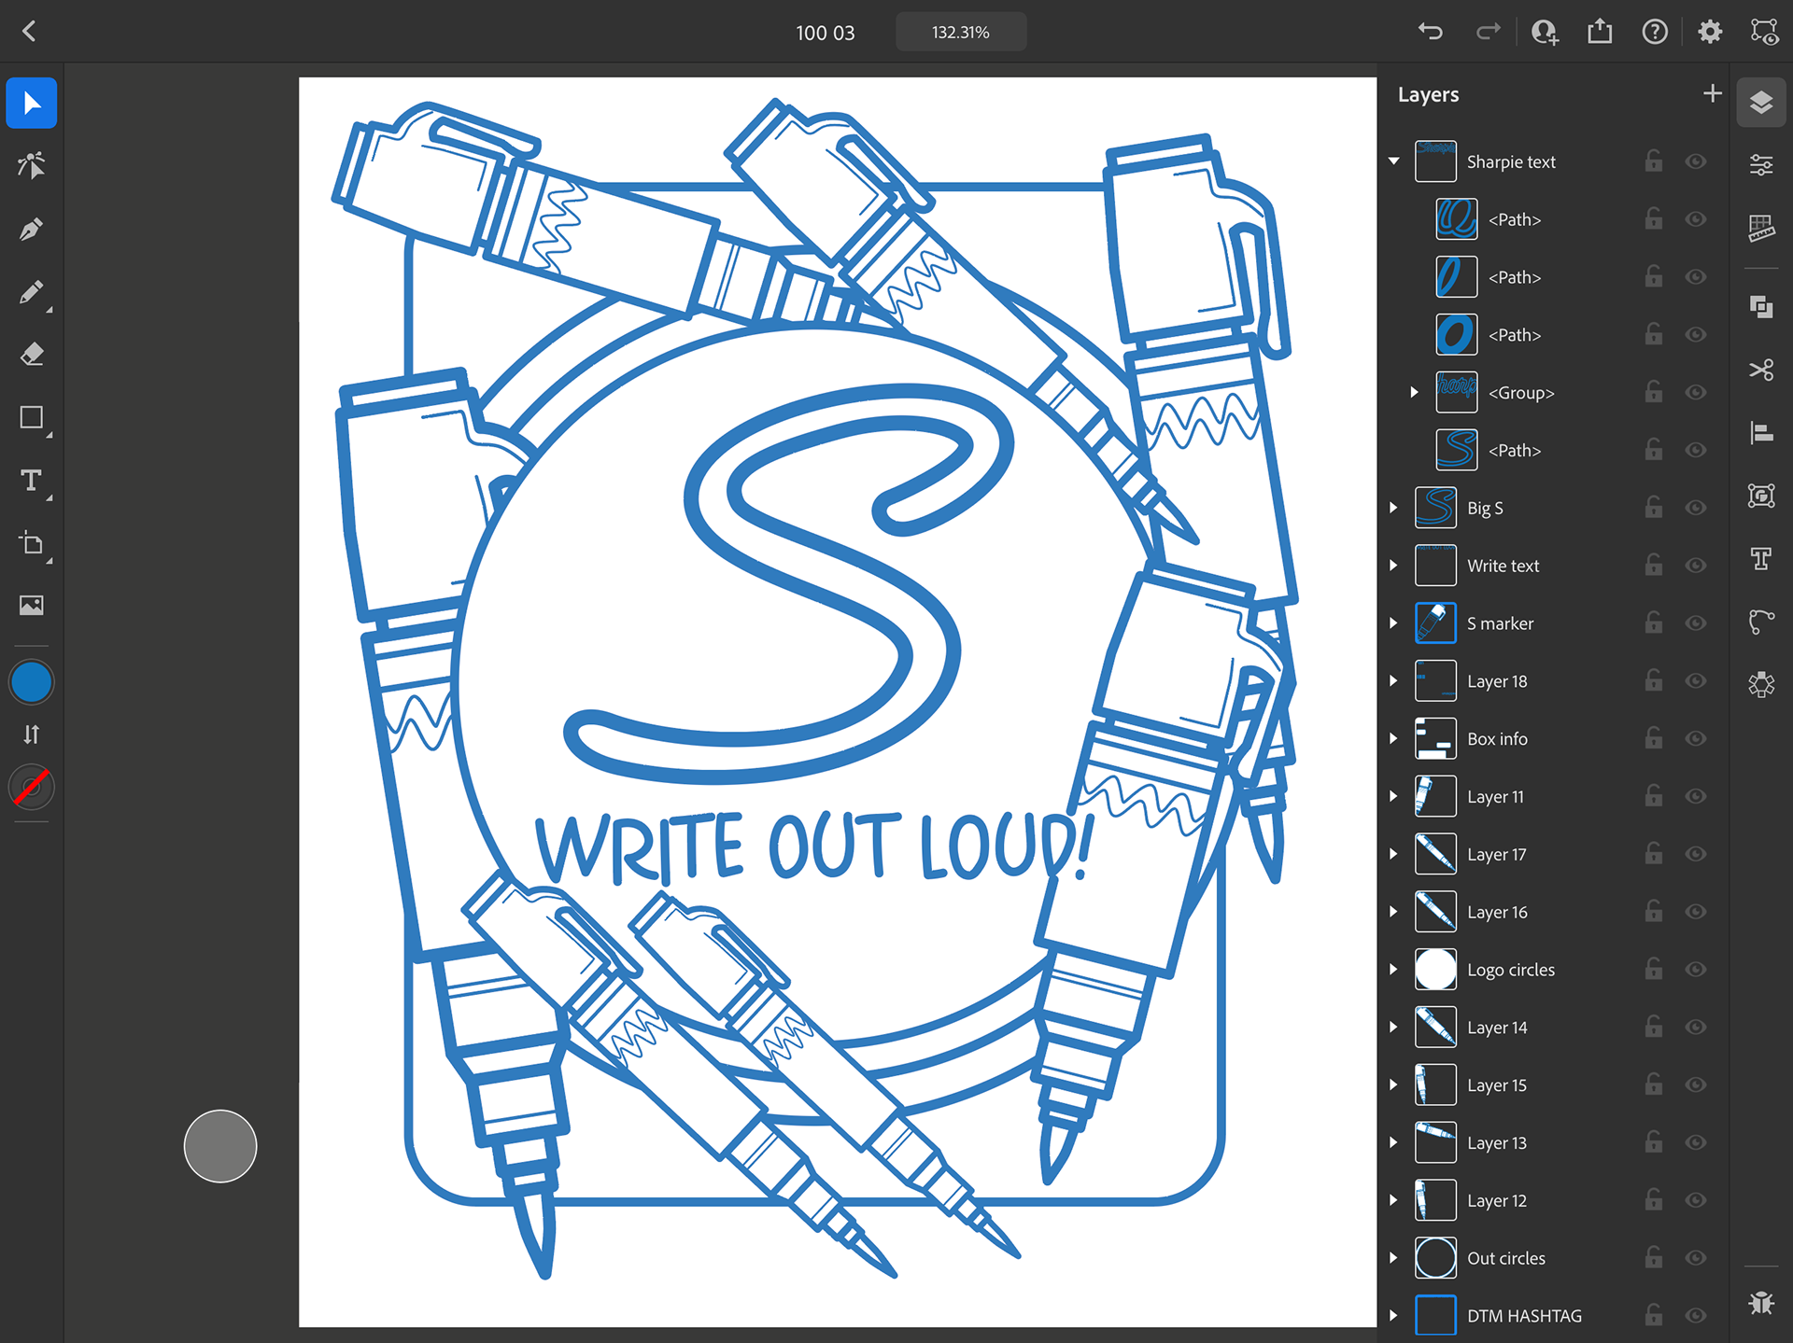Open the Align panel
The image size is (1793, 1343).
(1761, 433)
